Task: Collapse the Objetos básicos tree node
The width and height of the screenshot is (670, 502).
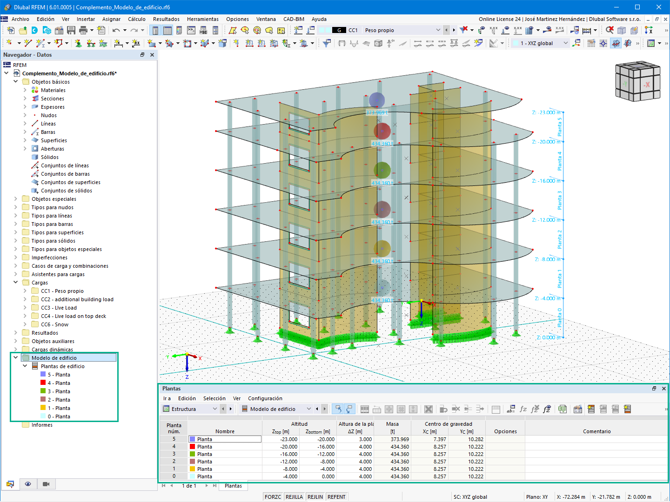Action: [15, 81]
